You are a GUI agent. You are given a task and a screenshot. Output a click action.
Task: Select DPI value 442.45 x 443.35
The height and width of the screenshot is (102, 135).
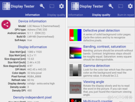(37, 70)
